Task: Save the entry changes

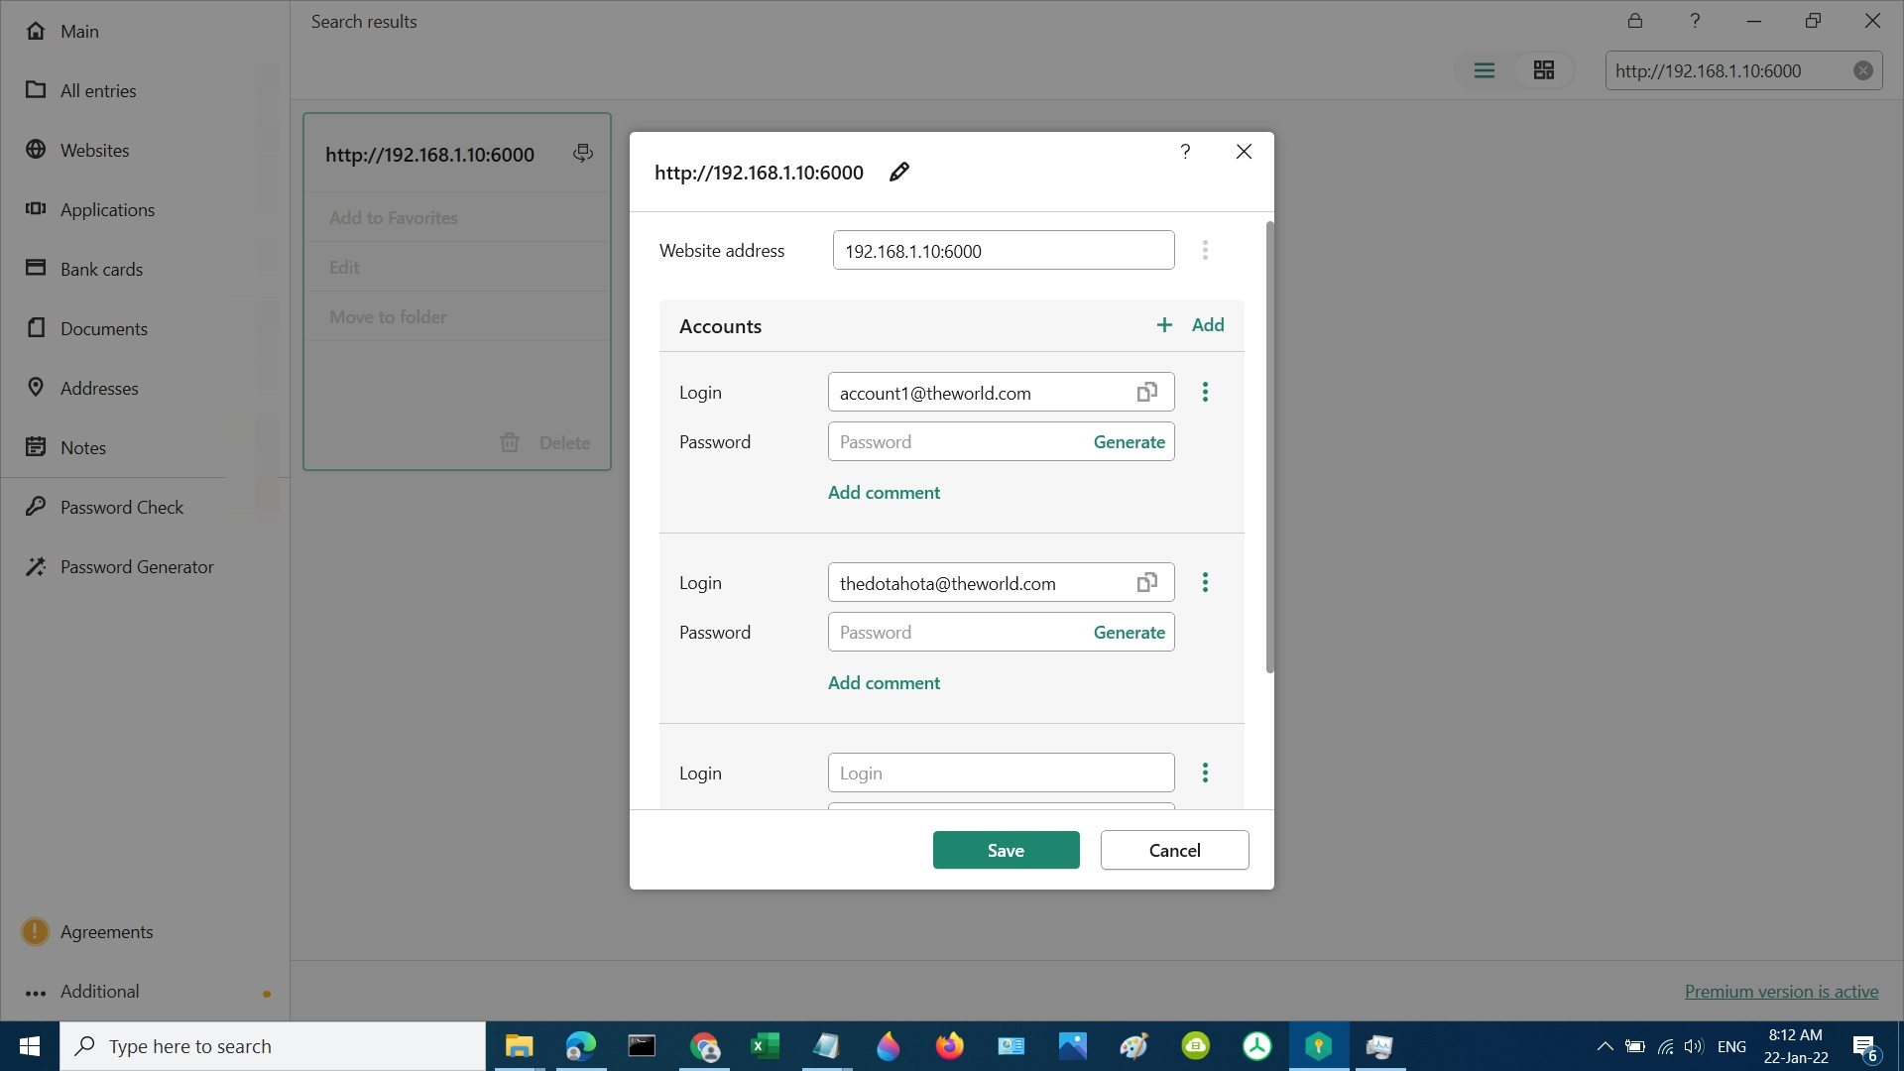Action: [x=1006, y=850]
